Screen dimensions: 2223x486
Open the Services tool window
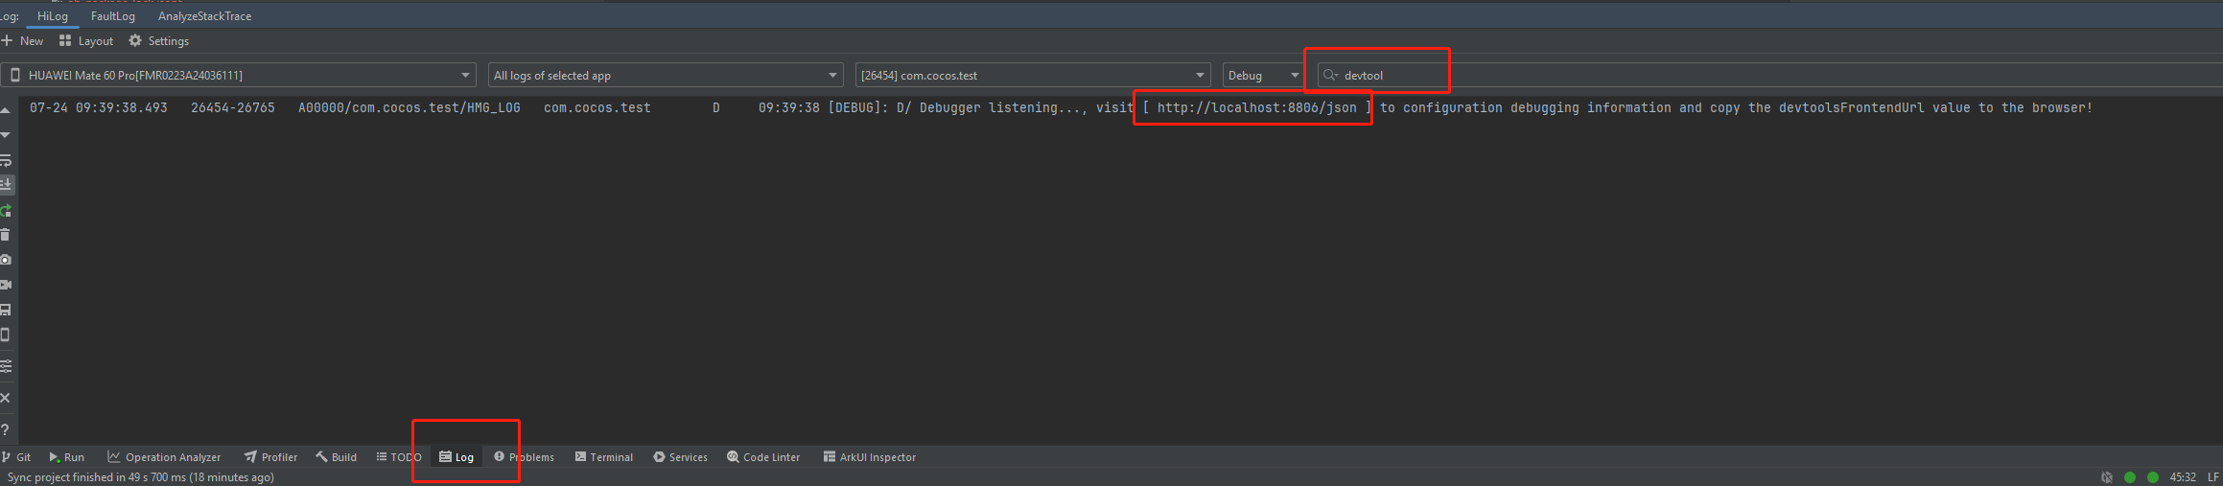point(681,457)
